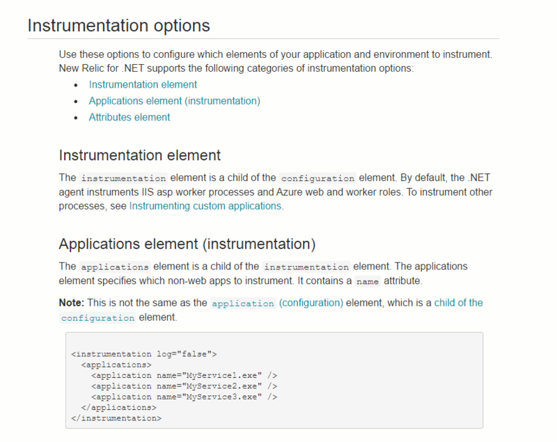The image size is (557, 442).
Task: Click the closing </instrumentation> tag
Action: coord(116,418)
